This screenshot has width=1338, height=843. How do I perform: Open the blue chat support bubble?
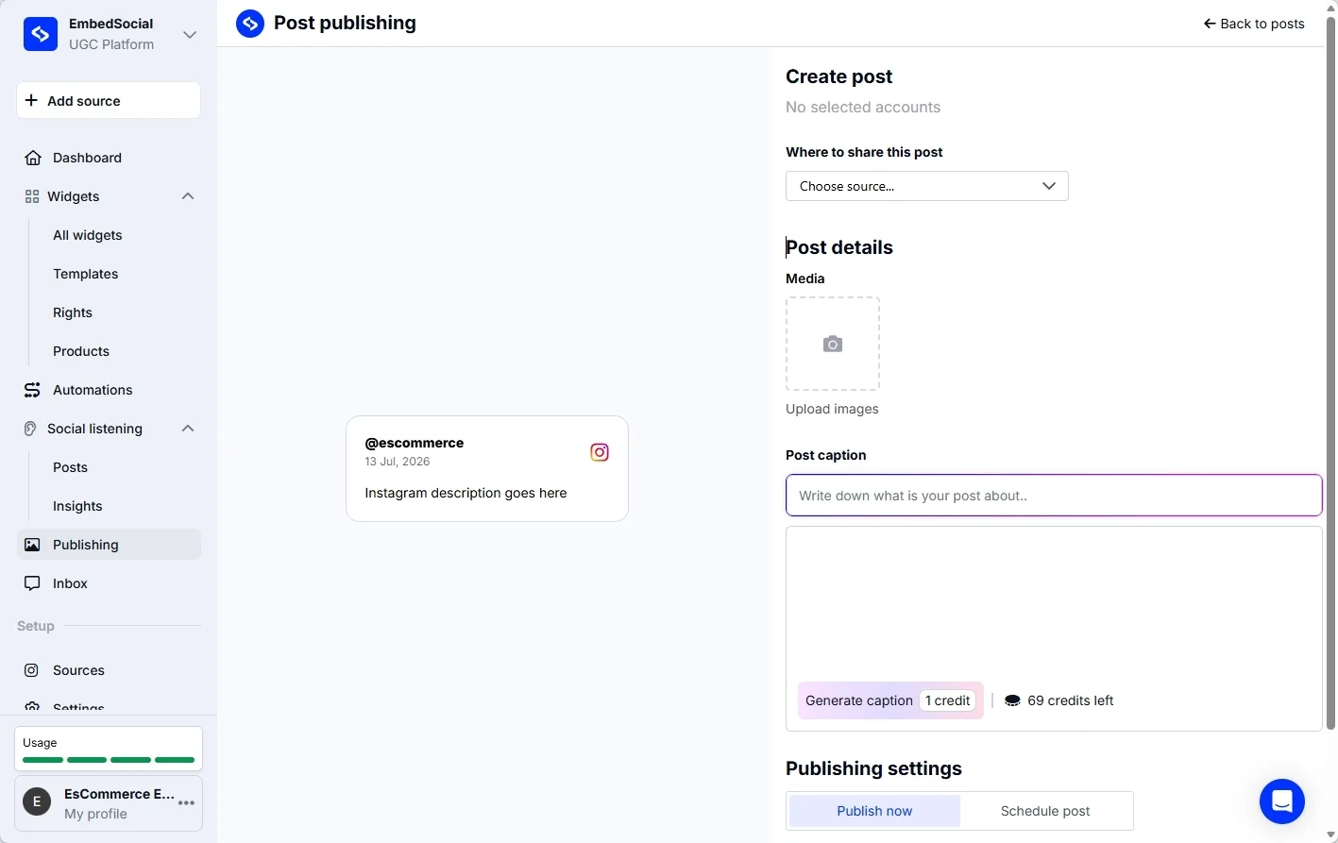1282,801
